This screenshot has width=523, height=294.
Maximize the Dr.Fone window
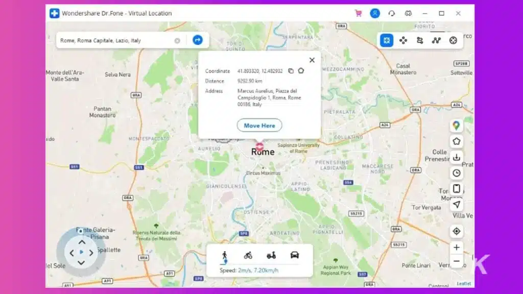pyautogui.click(x=442, y=13)
